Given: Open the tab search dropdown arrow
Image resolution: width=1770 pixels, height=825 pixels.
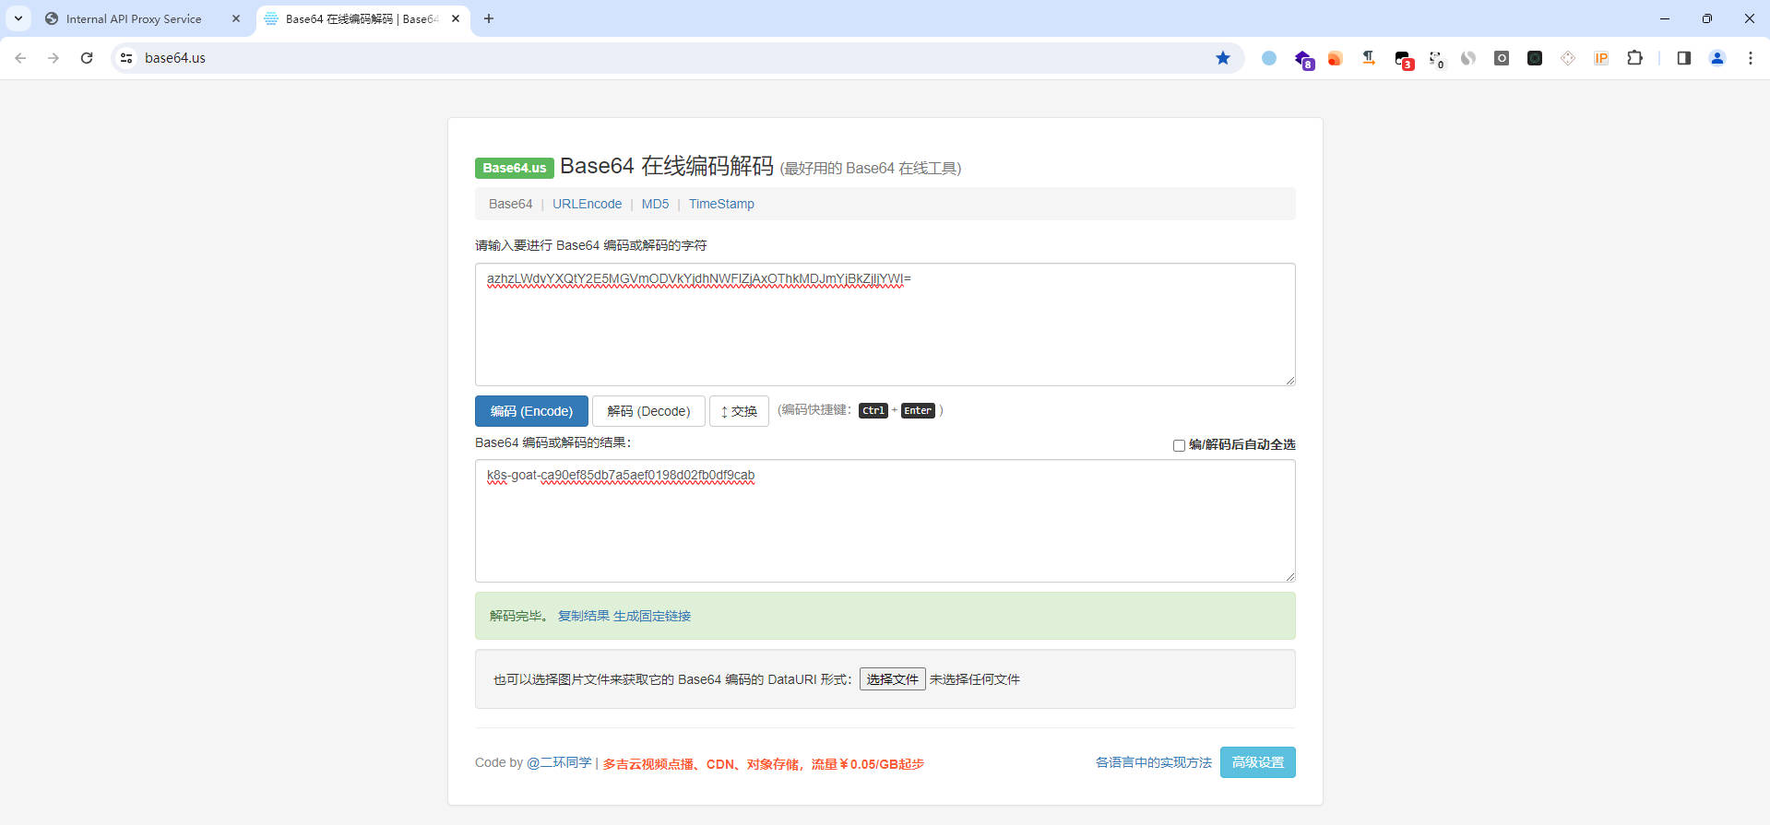Looking at the screenshot, I should tap(18, 18).
